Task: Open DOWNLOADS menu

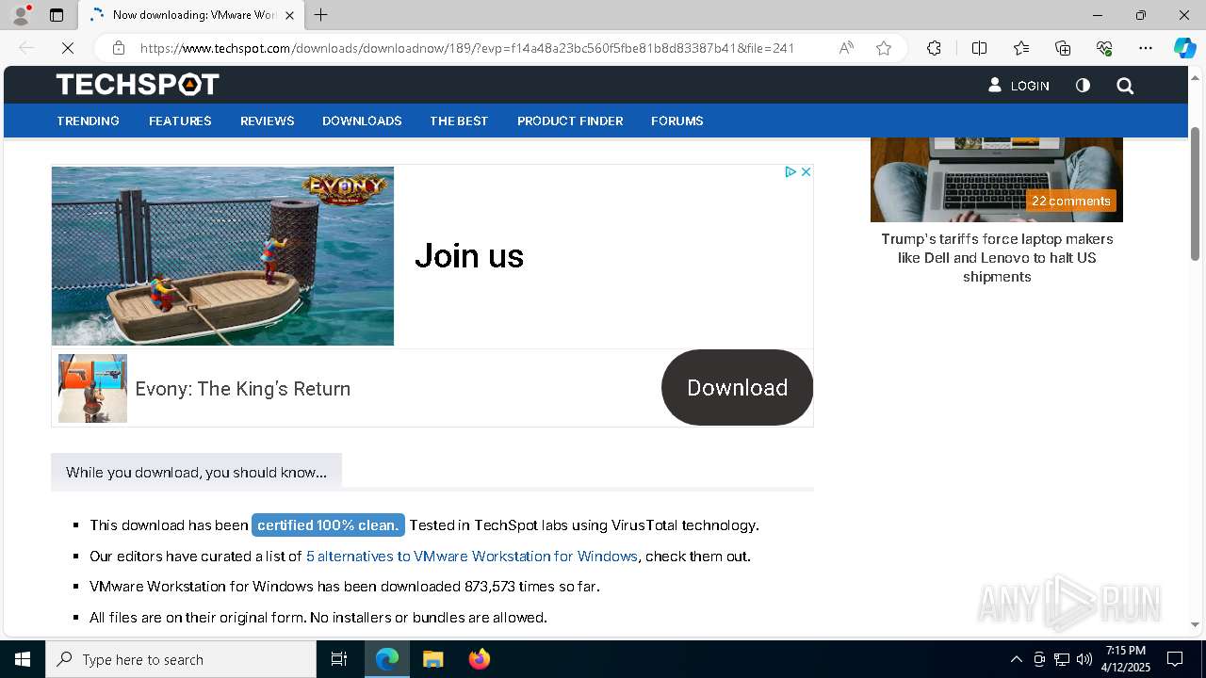Action: tap(362, 121)
